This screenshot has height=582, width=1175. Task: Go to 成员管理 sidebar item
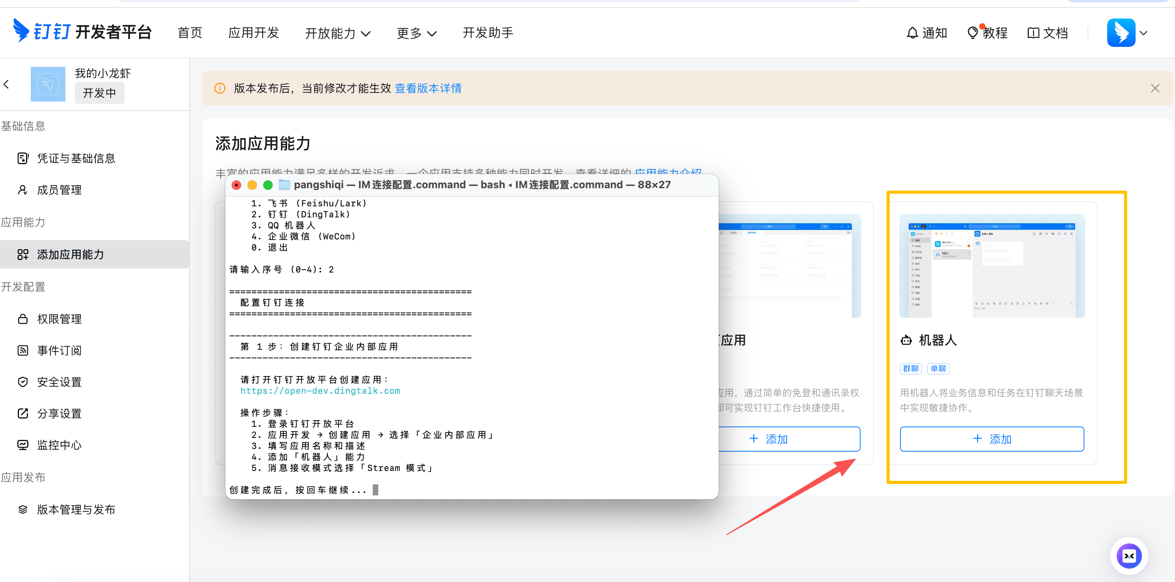pyautogui.click(x=59, y=189)
